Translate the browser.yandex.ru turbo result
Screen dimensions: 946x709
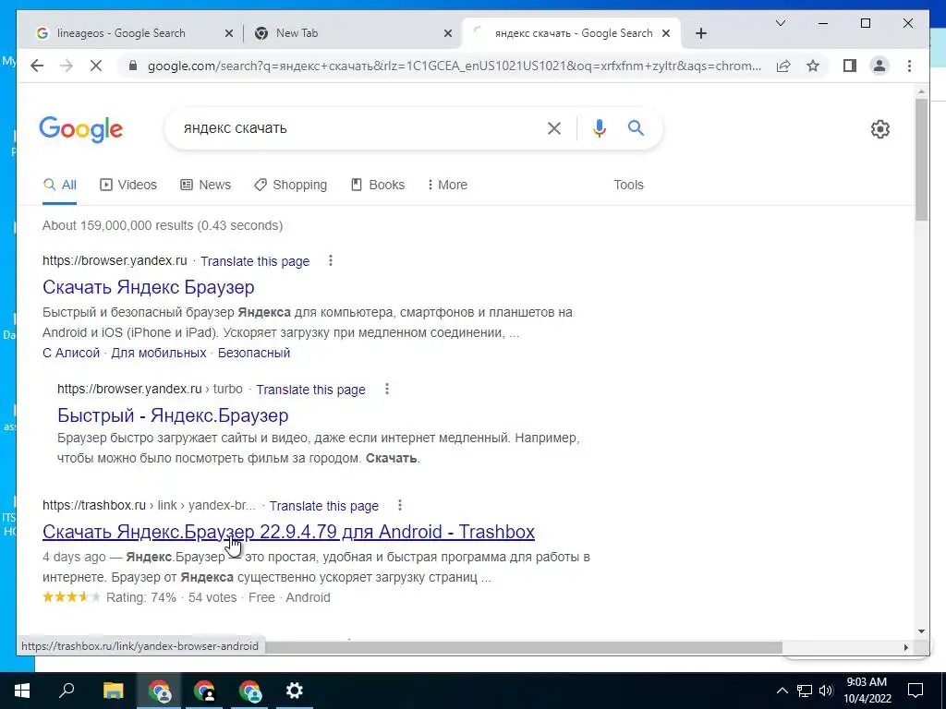pos(310,390)
